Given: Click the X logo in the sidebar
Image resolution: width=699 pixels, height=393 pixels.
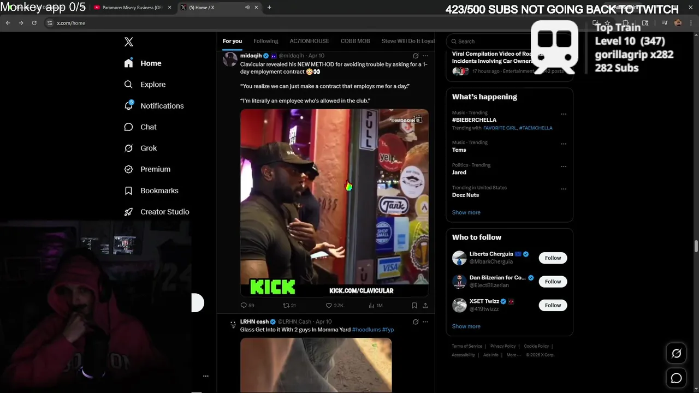Looking at the screenshot, I should (x=128, y=42).
